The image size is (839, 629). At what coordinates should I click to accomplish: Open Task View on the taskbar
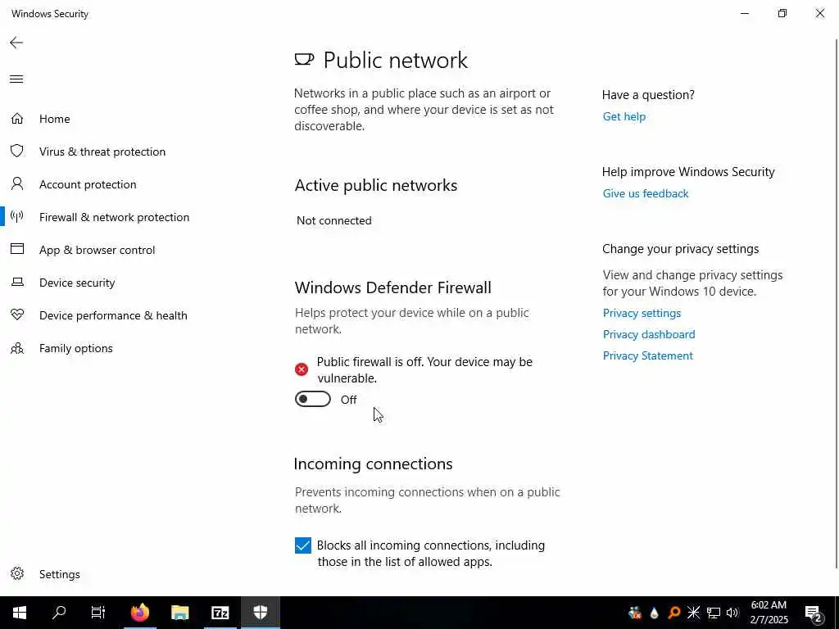click(x=98, y=613)
